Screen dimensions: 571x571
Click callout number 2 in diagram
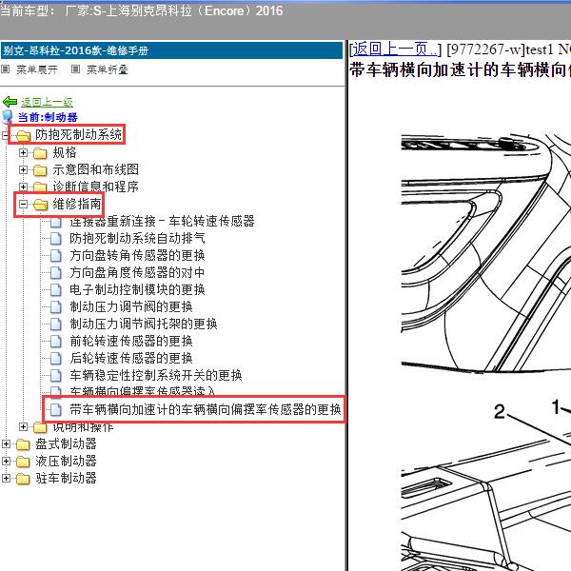pyautogui.click(x=500, y=411)
